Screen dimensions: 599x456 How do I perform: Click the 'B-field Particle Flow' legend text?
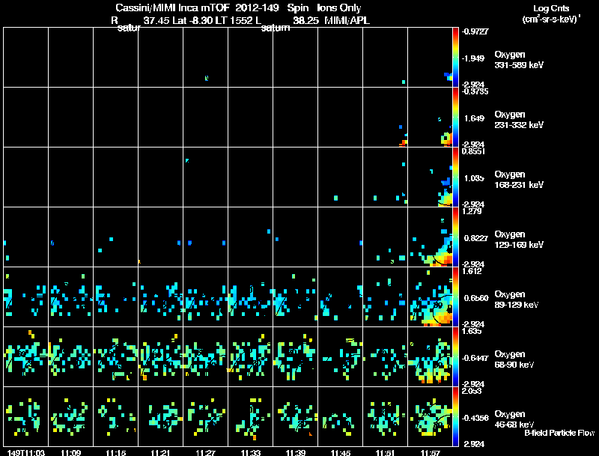click(559, 433)
